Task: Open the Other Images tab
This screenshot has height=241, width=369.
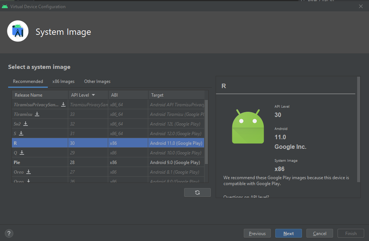Action: click(97, 81)
